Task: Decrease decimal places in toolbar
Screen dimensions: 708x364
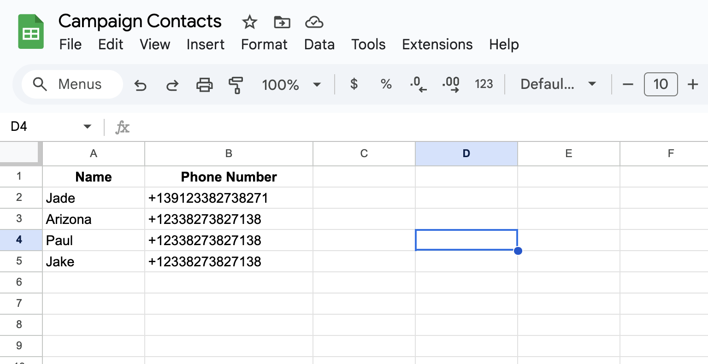Action: click(x=418, y=84)
